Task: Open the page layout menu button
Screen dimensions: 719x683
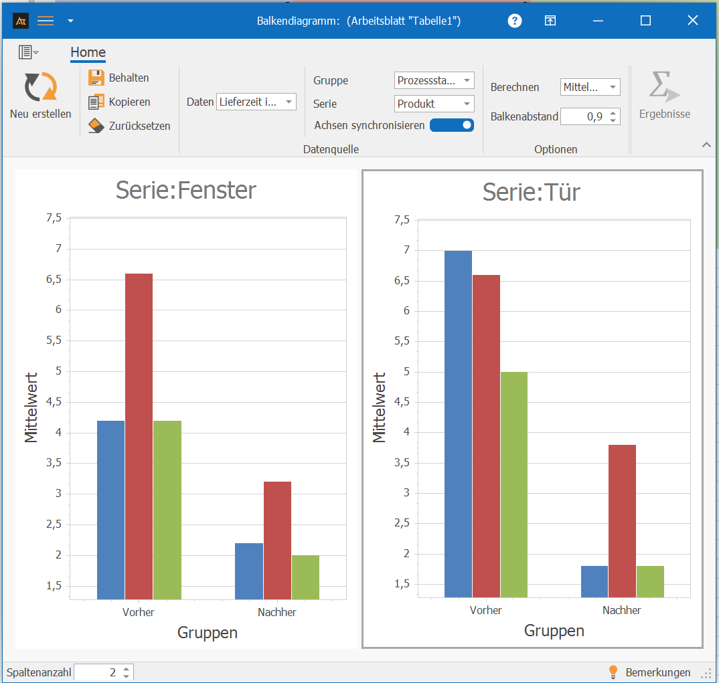Action: (28, 52)
